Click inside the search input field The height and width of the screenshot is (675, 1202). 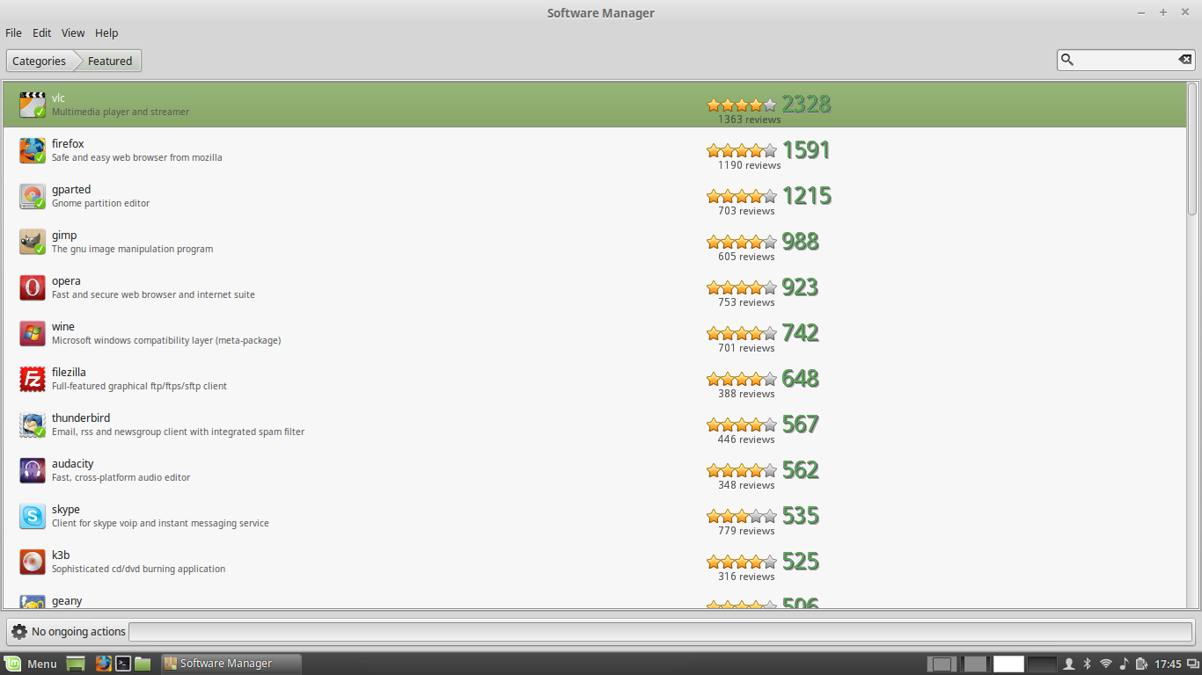1125,60
